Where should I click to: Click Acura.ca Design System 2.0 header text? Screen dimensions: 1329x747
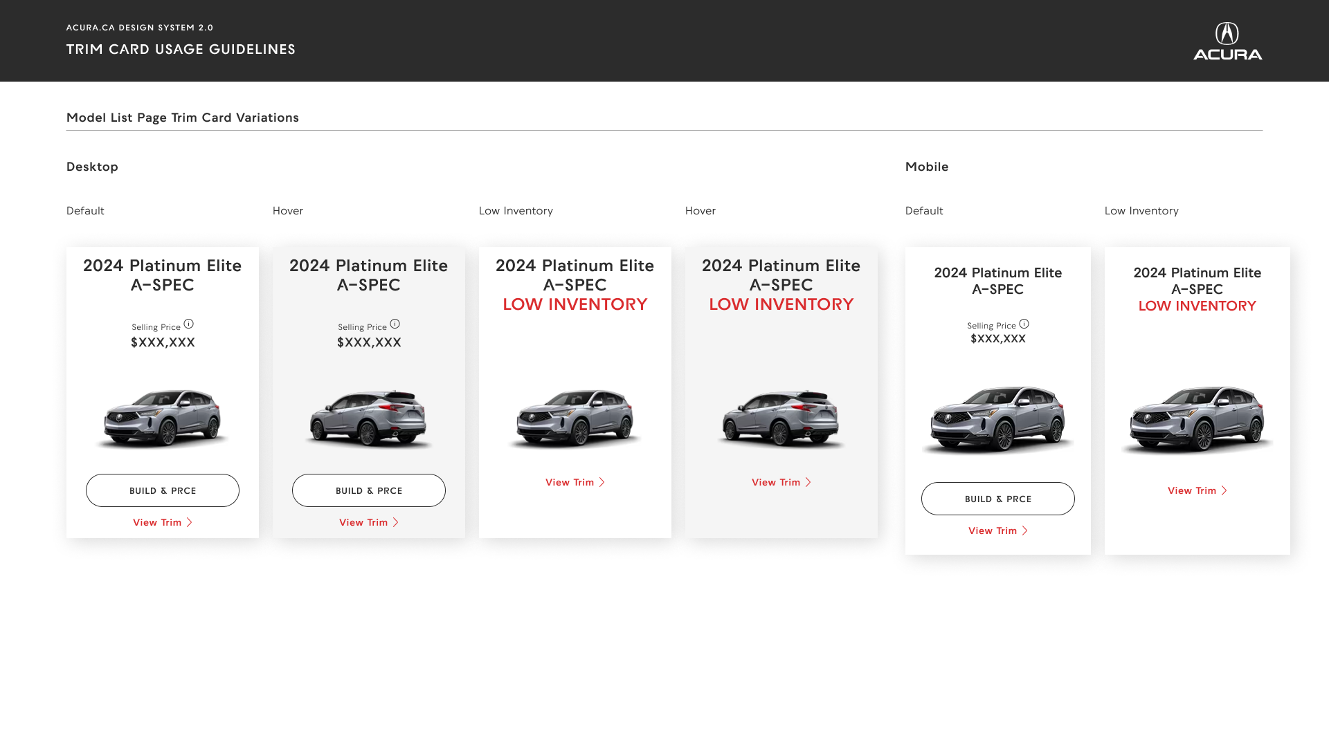click(x=140, y=28)
